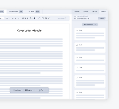Align text center
The height and width of the screenshot is (109, 119).
coord(25,18)
